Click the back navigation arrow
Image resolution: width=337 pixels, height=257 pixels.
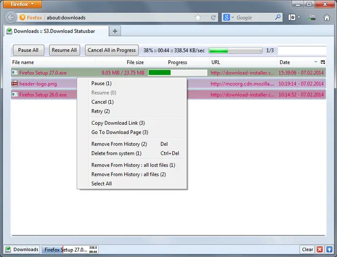click(x=11, y=18)
